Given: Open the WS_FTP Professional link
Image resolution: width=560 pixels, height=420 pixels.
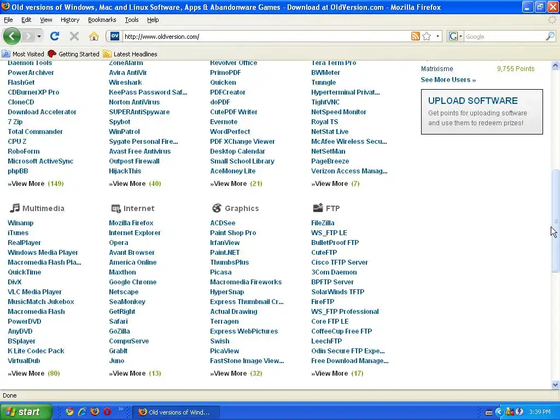Looking at the screenshot, I should pyautogui.click(x=345, y=311).
